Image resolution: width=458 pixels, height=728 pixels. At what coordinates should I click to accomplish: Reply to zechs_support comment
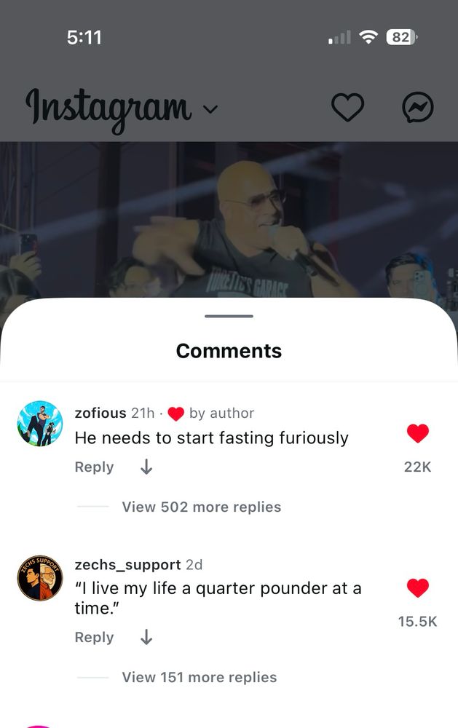pos(95,637)
